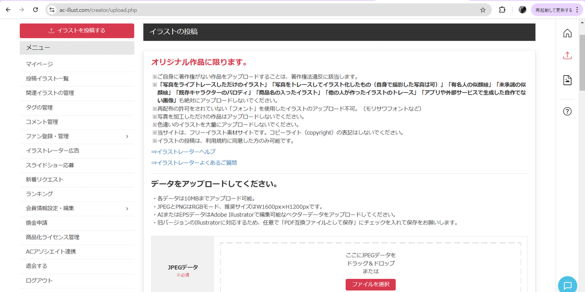Reload the page with refresh icon
Screen dimensions: 585x292
point(35,10)
